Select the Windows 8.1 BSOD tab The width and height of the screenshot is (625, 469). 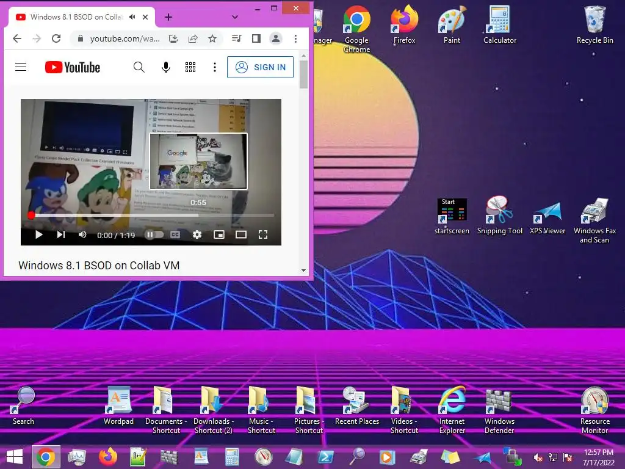82,16
